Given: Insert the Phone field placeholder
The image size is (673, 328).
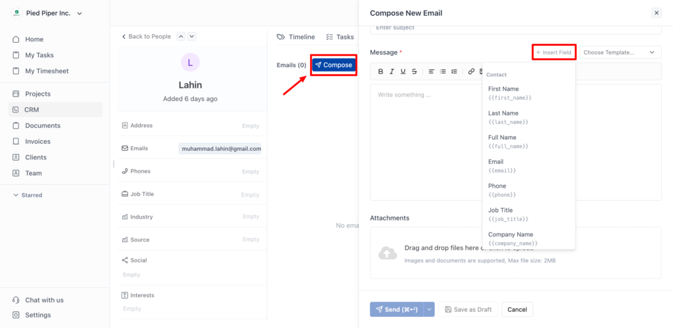Looking at the screenshot, I should (x=529, y=190).
